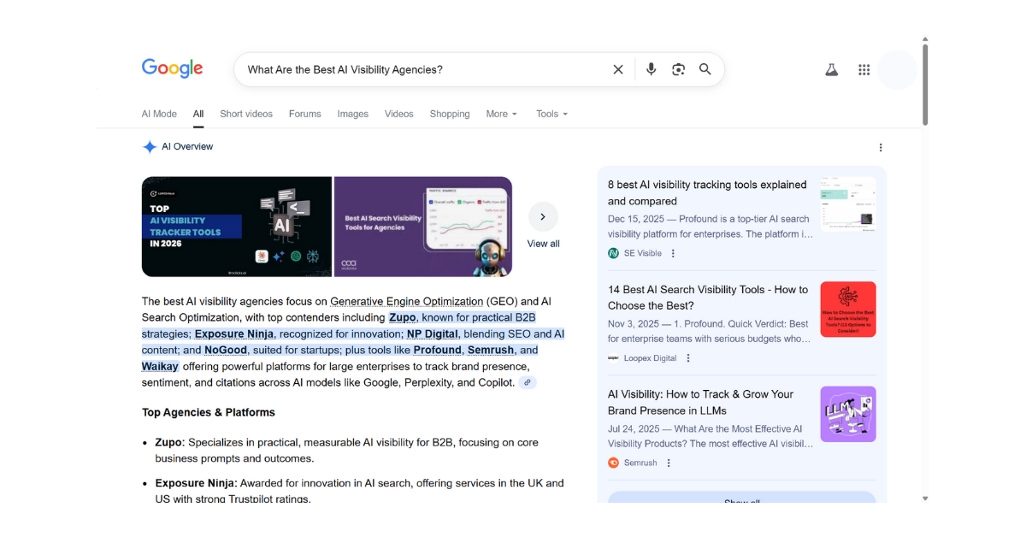The height and width of the screenshot is (537, 1026).
Task: Open the Google apps grid
Action: (864, 69)
